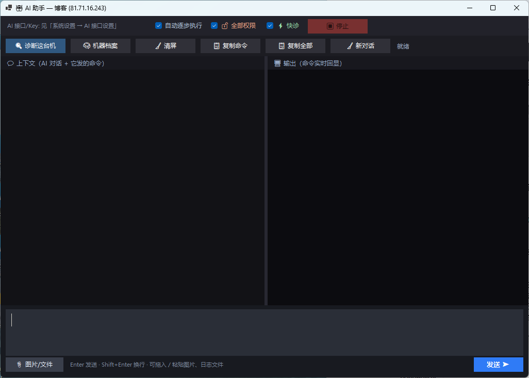Copy everything with 复制全部 button
Screen dimensions: 529x378
pyautogui.click(x=295, y=46)
